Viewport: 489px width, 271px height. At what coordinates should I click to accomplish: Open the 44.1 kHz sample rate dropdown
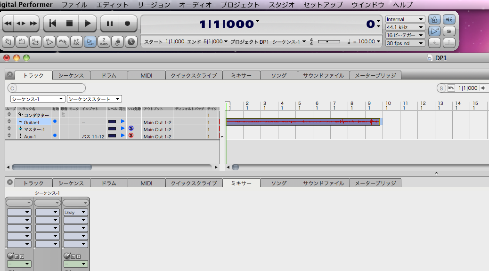(x=405, y=27)
